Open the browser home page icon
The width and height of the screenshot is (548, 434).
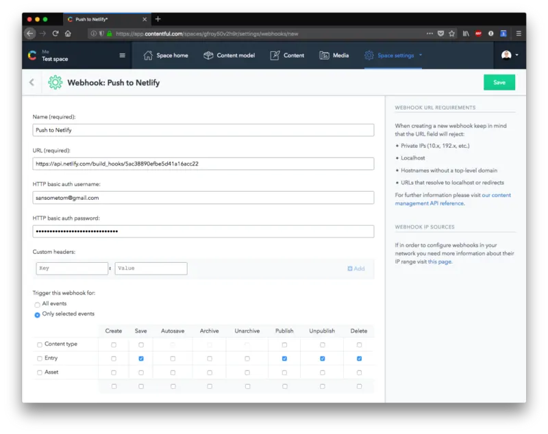68,34
